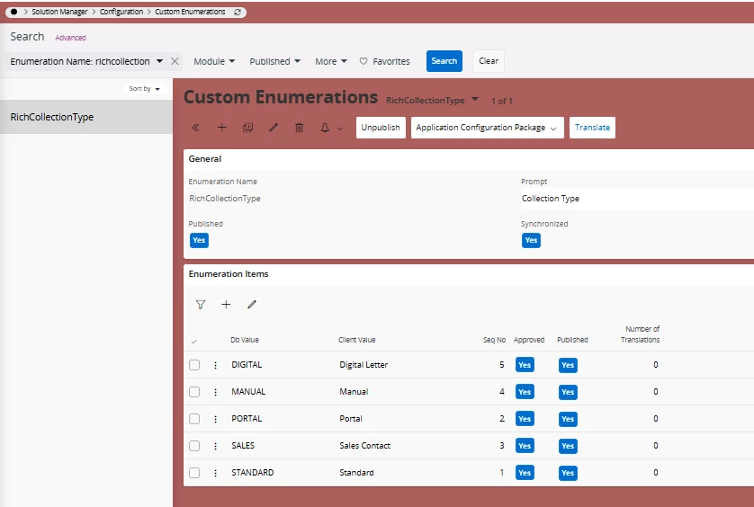The height and width of the screenshot is (507, 754).
Task: Click the '1 of 1' record counter
Action: (502, 101)
